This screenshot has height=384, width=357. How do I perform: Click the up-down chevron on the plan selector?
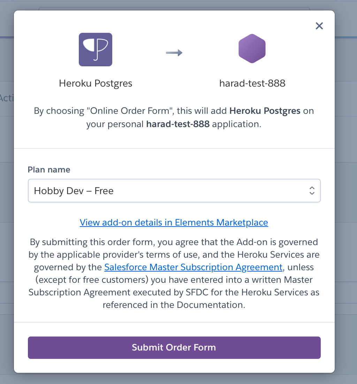(312, 191)
